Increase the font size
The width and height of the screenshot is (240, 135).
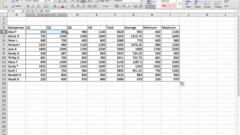click(60, 1)
